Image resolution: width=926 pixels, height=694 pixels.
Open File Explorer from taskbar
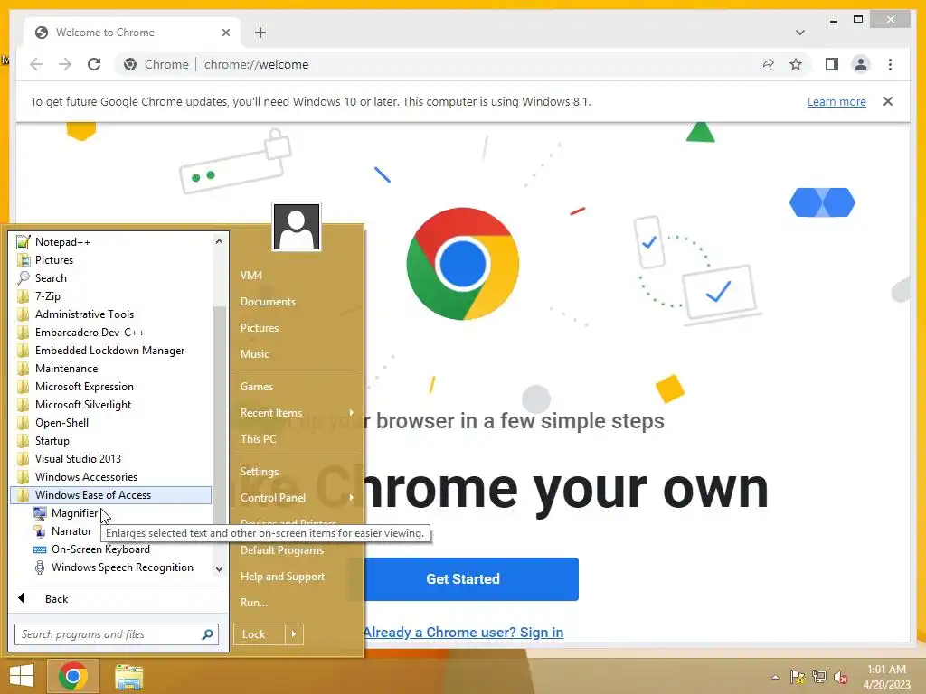pyautogui.click(x=128, y=676)
